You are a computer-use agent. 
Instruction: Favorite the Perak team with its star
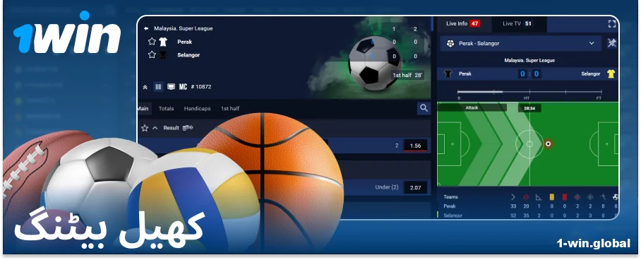click(x=152, y=42)
